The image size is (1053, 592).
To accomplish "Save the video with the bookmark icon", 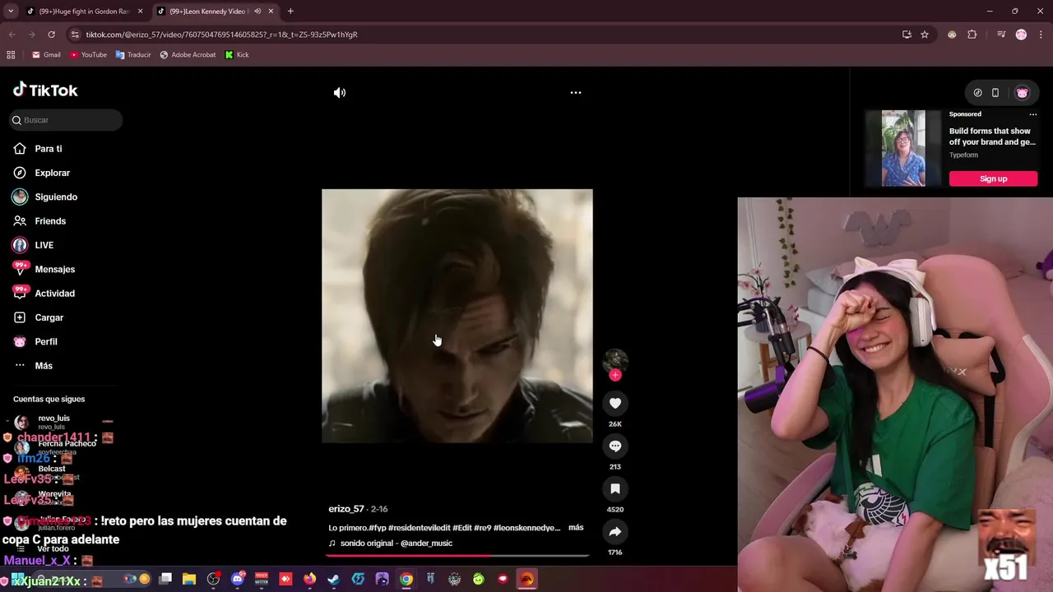I will 615,488.
